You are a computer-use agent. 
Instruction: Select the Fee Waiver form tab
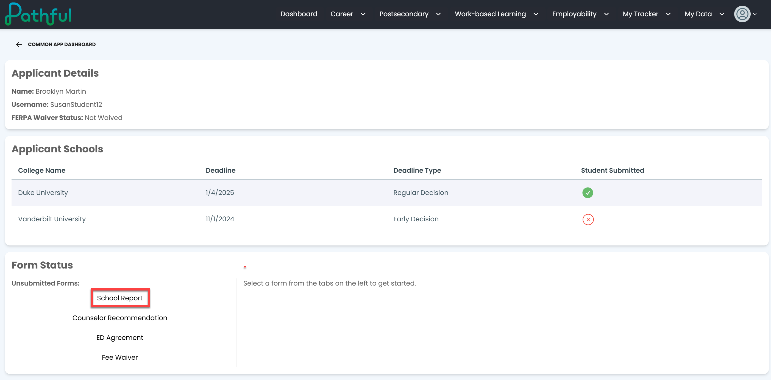pos(120,357)
